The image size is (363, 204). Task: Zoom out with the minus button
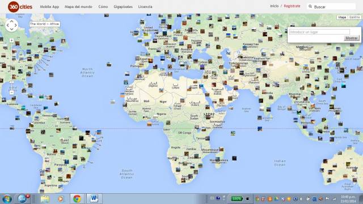point(11,92)
